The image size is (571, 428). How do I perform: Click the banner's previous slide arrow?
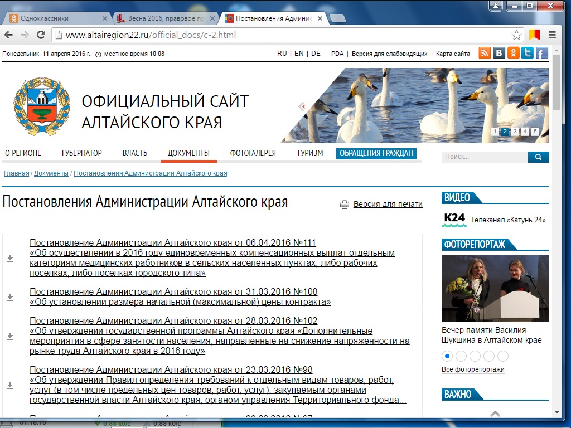pyautogui.click(x=303, y=106)
